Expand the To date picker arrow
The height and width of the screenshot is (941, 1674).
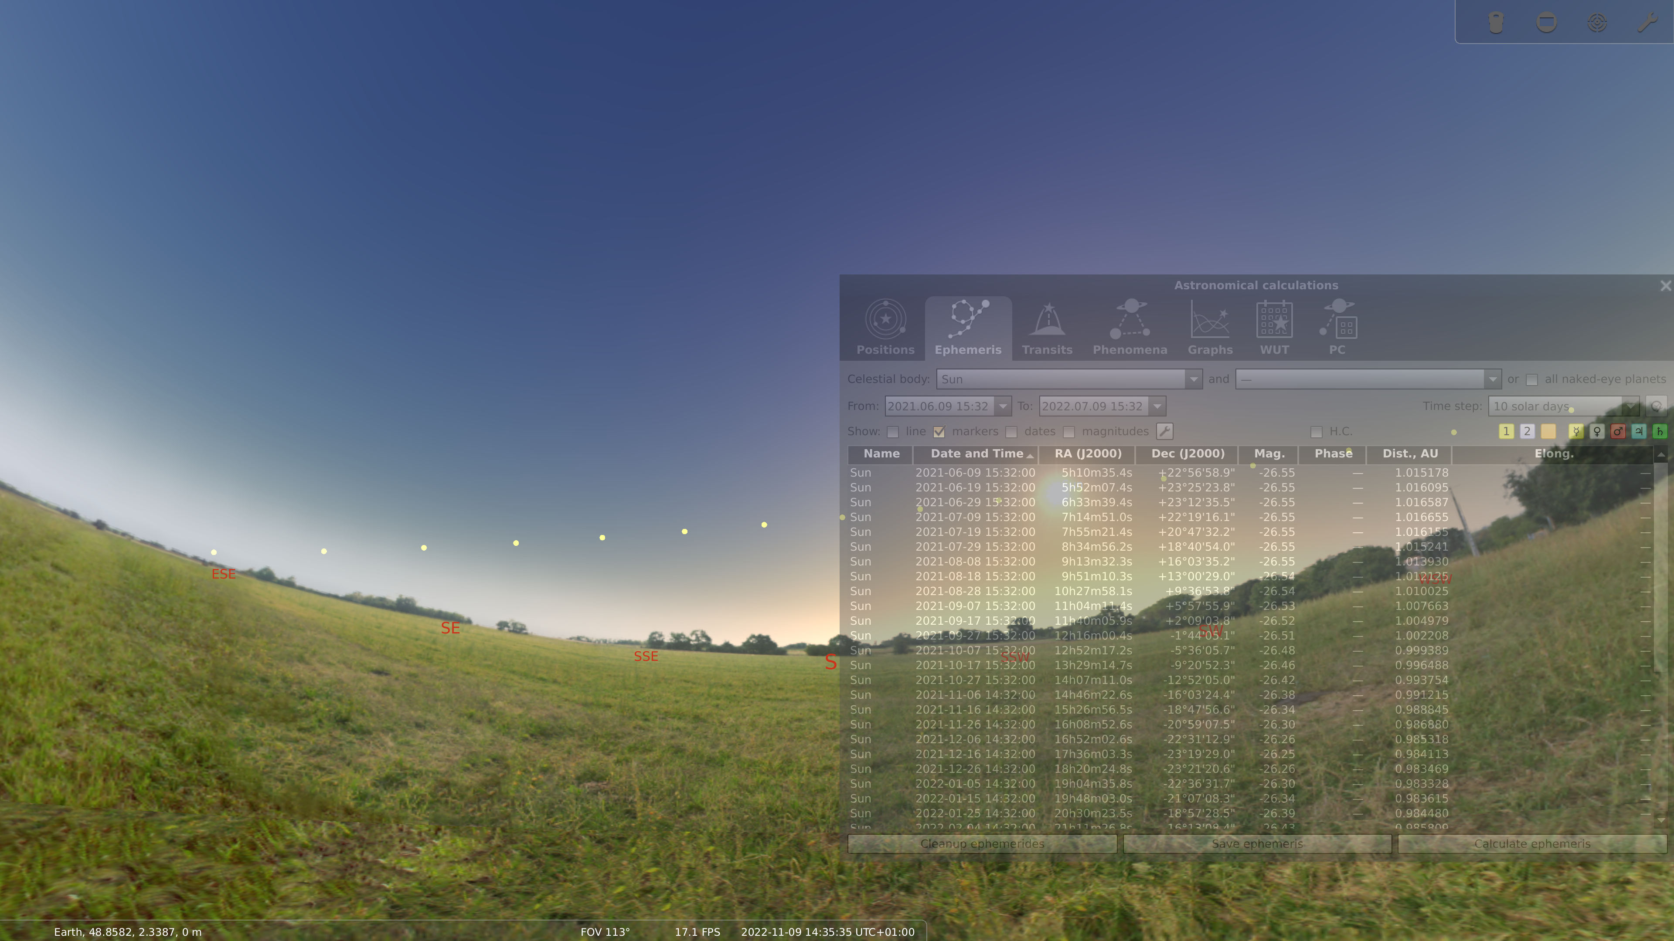coord(1157,406)
